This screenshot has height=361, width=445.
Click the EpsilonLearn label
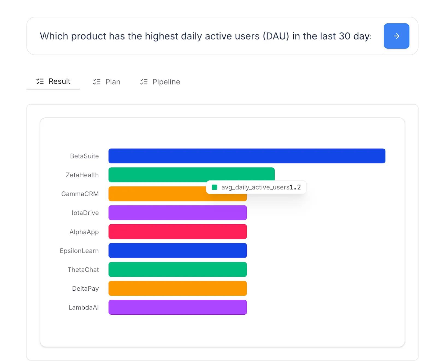79,251
